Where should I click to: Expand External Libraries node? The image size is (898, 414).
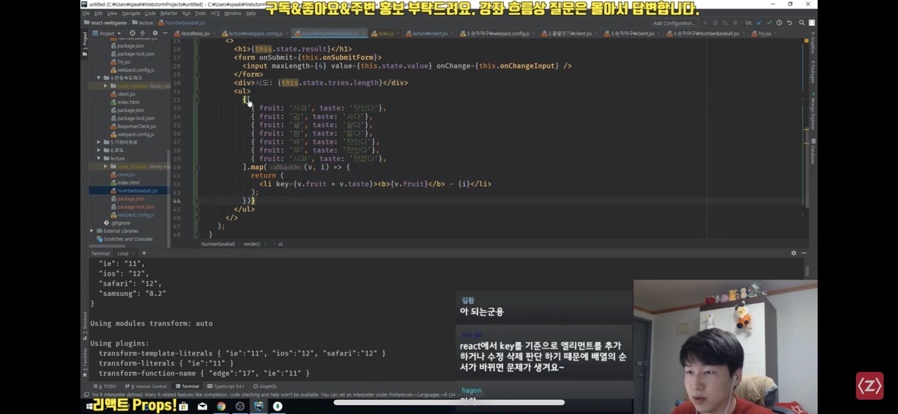92,231
